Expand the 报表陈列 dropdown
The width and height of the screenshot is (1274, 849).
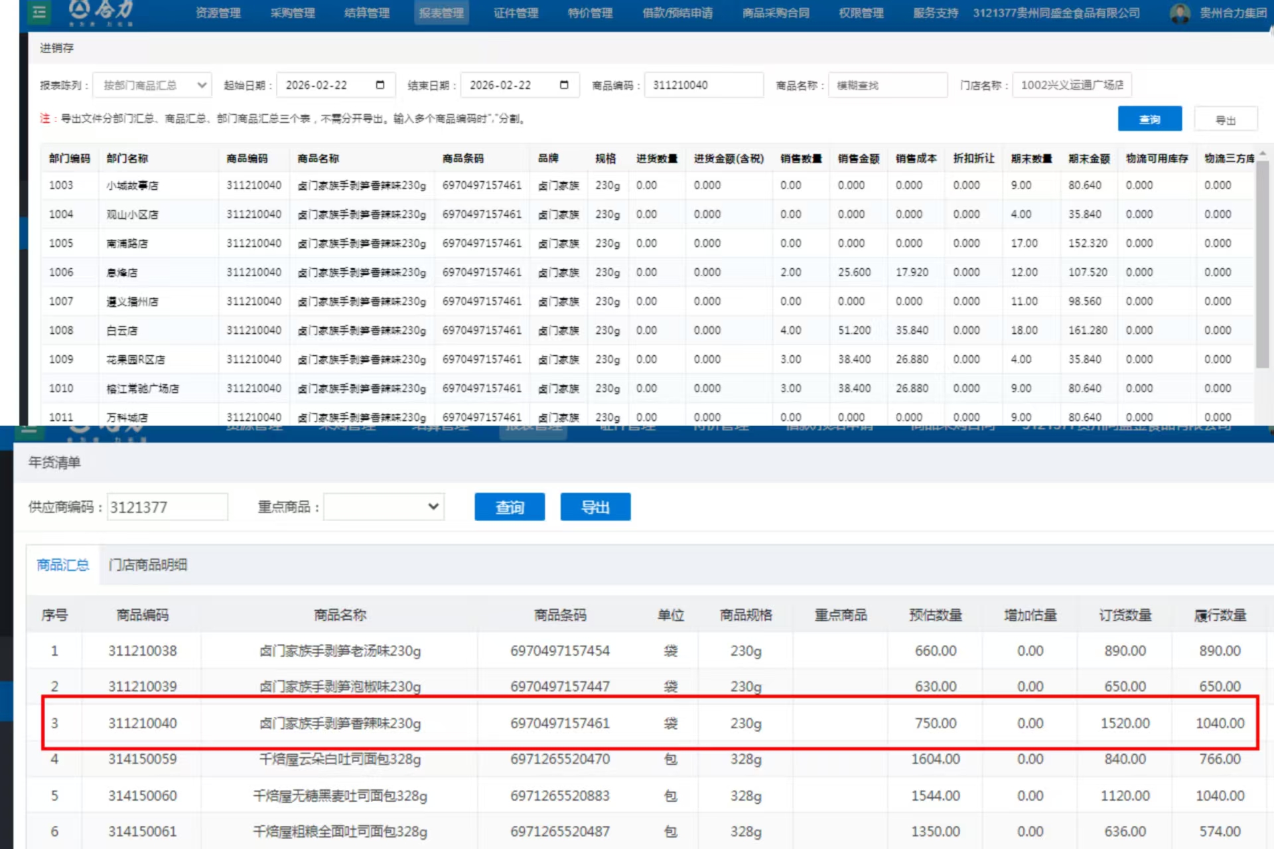click(x=153, y=85)
